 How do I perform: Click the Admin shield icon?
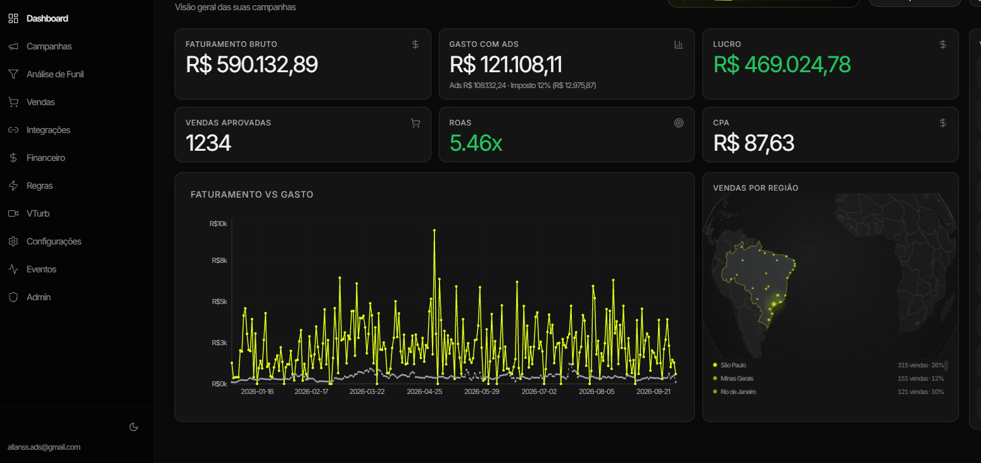pyautogui.click(x=13, y=297)
